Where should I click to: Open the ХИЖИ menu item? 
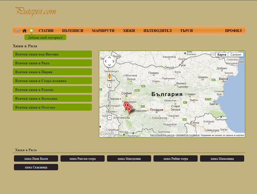129,31
